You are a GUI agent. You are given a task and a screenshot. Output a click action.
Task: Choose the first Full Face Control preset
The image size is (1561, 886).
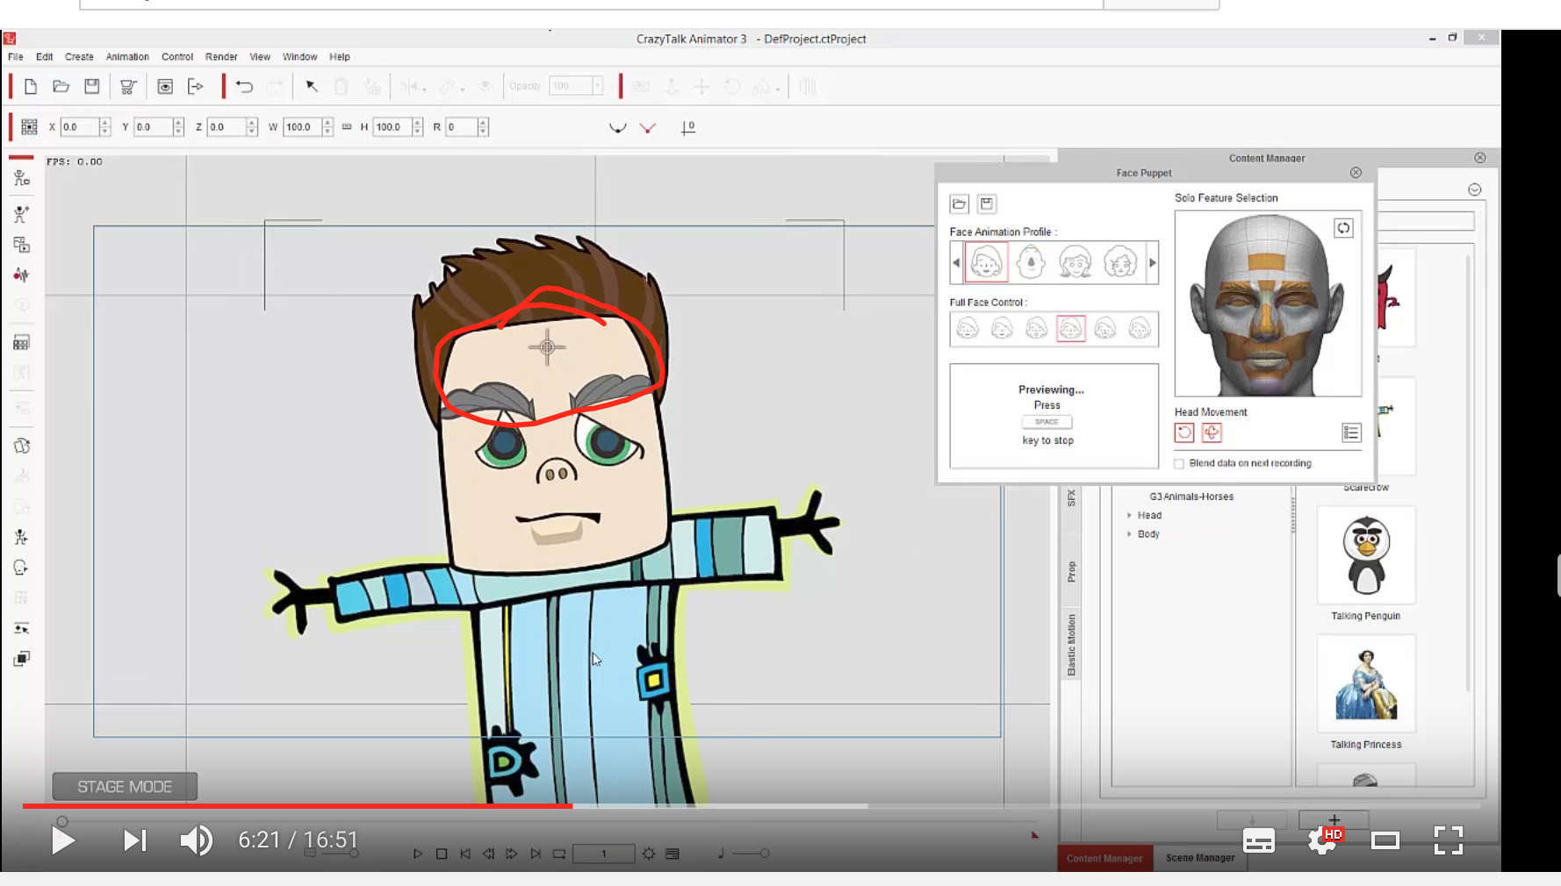[968, 329]
